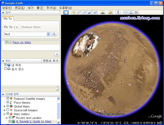Open the Tools menu
The image size is (164, 125).
point(40,8)
